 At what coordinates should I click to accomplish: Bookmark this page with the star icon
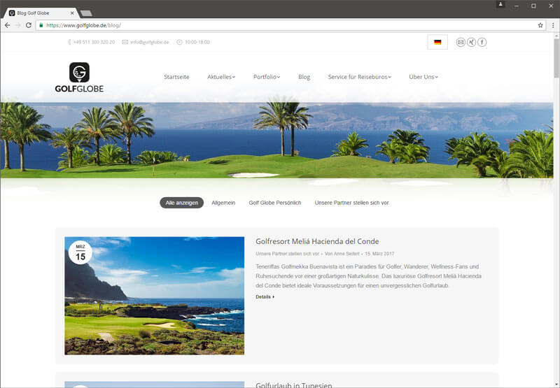point(540,25)
